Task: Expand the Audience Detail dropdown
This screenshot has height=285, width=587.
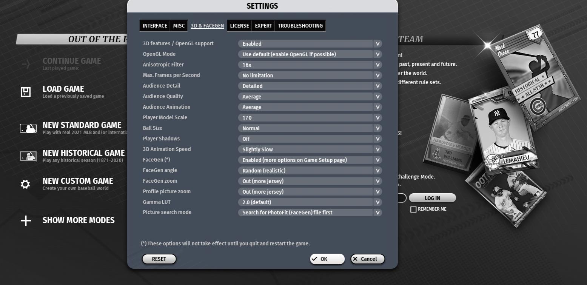Action: [x=310, y=86]
